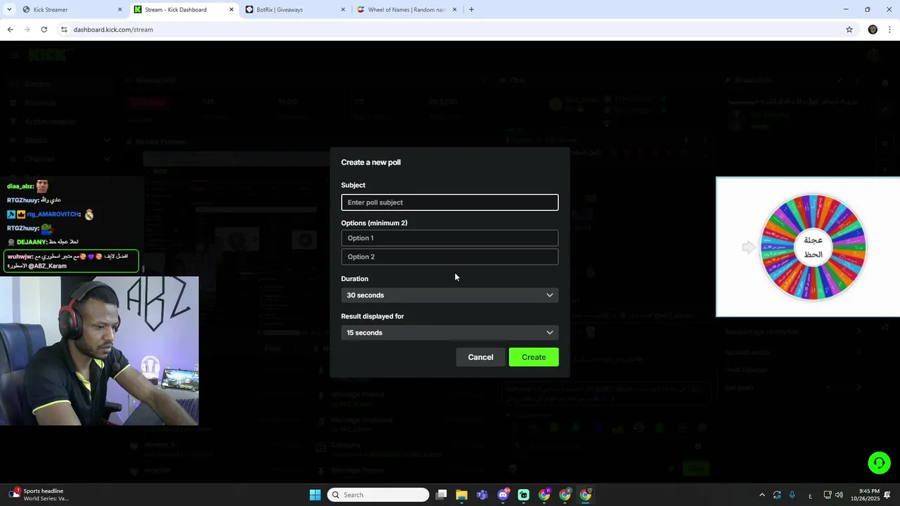Open File Explorer from the taskbar

pyautogui.click(x=461, y=495)
